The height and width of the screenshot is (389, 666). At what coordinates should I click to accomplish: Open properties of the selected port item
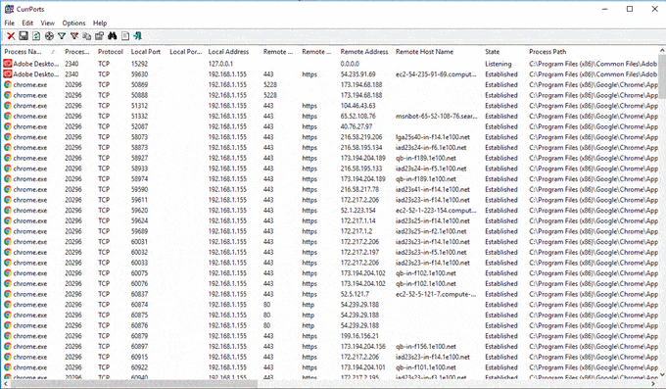coord(99,36)
